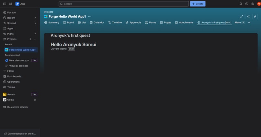
Task: Switch to the Board tab
Action: coord(68,22)
